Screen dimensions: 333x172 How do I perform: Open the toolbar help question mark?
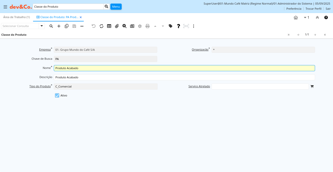coord(179,26)
